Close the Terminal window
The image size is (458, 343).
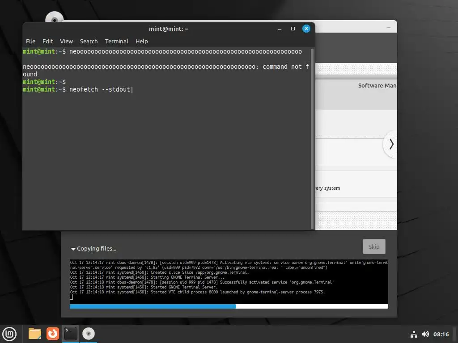click(x=306, y=29)
